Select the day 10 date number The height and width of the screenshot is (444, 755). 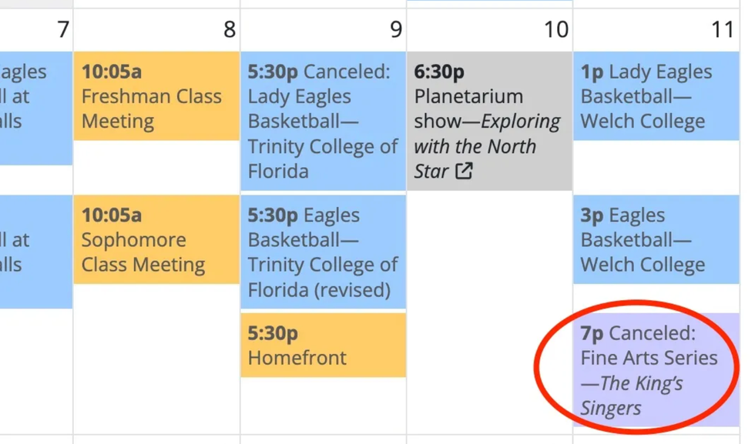(x=555, y=29)
